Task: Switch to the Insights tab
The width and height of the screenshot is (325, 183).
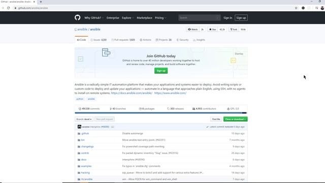Action: tap(199, 40)
